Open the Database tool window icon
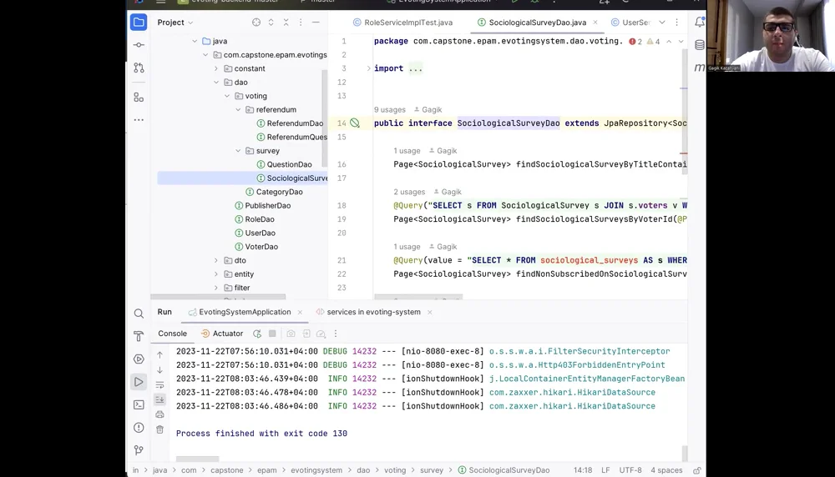Viewport: 835px width, 477px height. (x=700, y=45)
